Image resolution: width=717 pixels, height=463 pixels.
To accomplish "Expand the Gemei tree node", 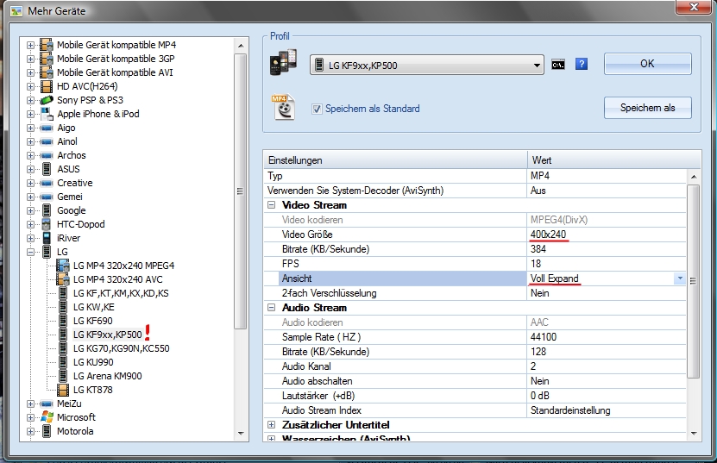I will pos(30,197).
